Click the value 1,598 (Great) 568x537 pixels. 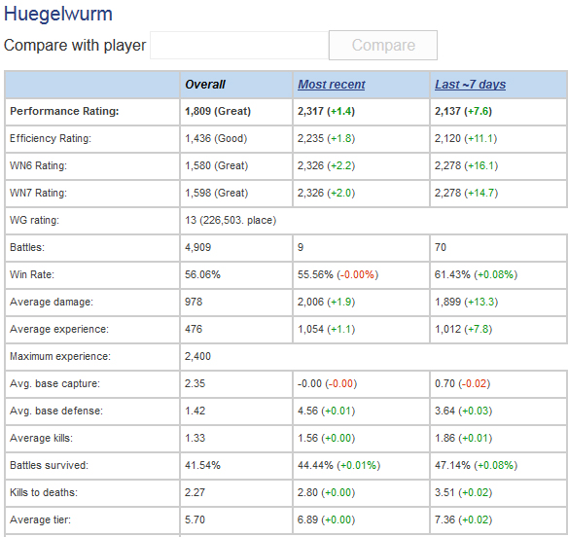[216, 193]
